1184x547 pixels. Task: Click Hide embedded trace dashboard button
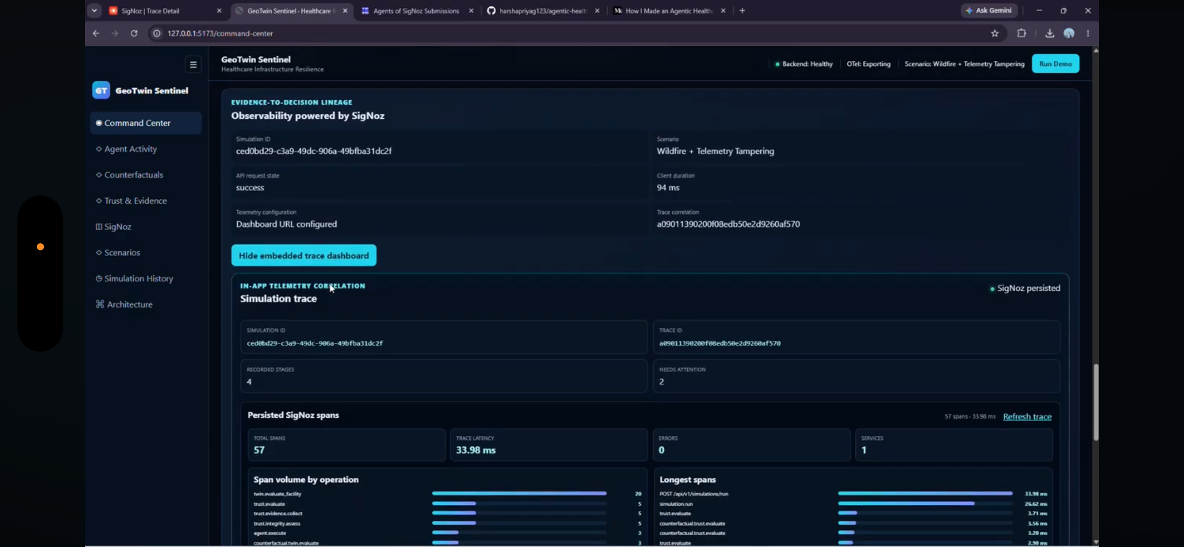[304, 255]
